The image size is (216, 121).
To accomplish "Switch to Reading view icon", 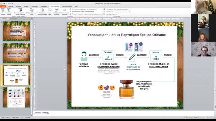I will (x=190, y=118).
